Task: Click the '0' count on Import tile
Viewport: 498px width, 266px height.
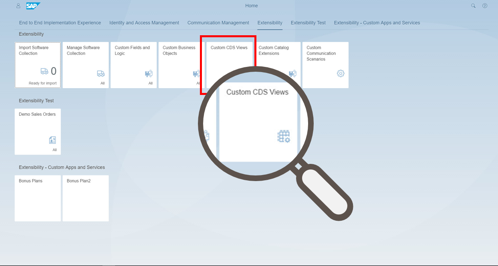Action: pyautogui.click(x=54, y=71)
